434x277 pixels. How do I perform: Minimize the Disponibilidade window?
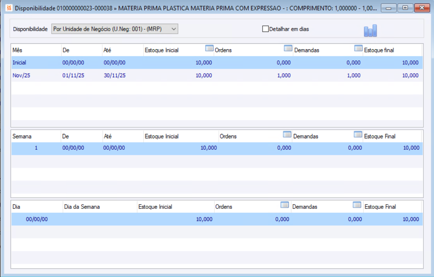click(389, 8)
